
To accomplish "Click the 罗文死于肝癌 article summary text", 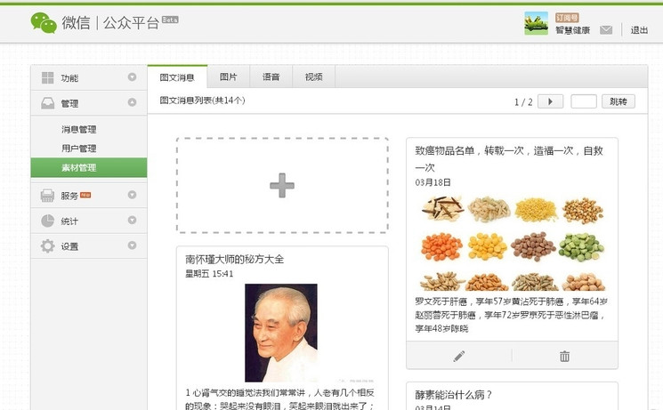I will (511, 315).
